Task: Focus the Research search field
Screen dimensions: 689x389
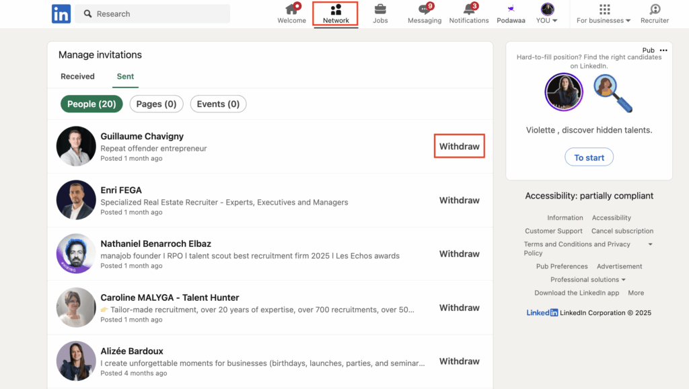Action: (x=153, y=13)
